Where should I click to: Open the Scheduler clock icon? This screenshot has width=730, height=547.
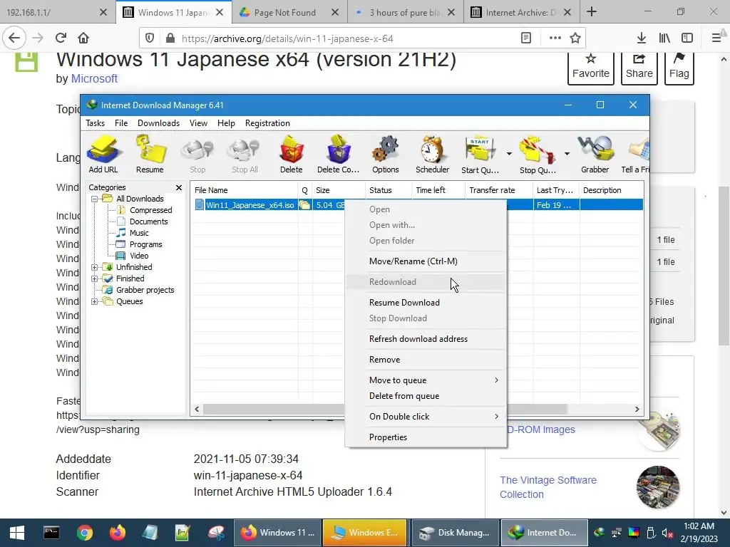pyautogui.click(x=433, y=155)
